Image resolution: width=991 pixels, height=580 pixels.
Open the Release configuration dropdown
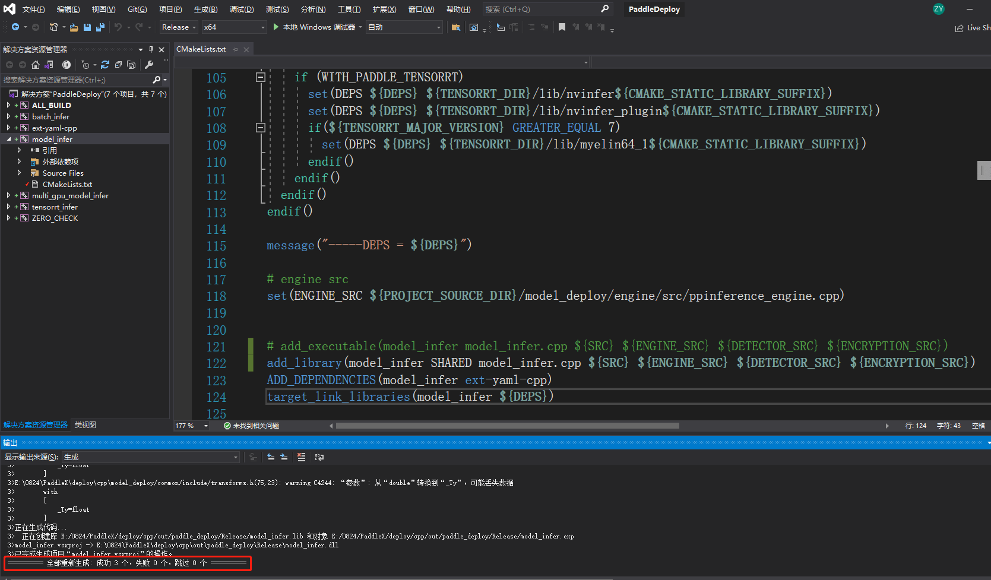pos(179,27)
